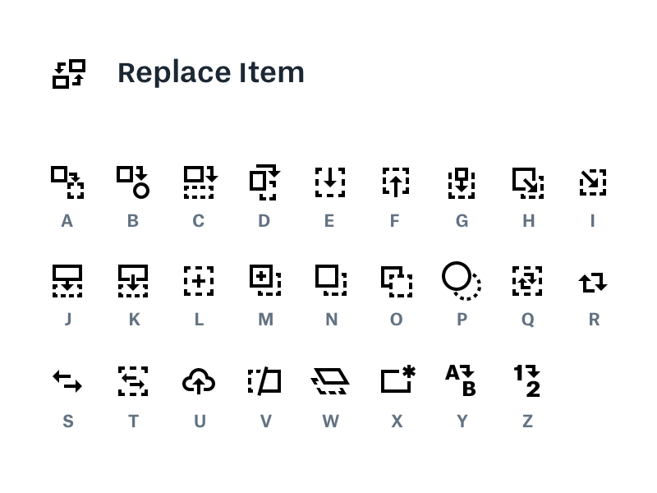Select the dashed box up-arrow icon F
The height and width of the screenshot is (493, 657).
click(396, 182)
